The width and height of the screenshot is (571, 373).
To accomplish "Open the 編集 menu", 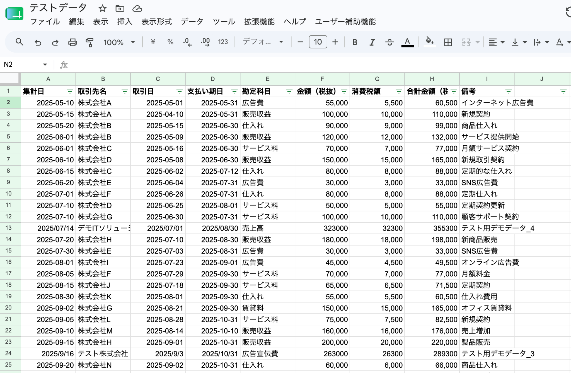I will point(76,21).
